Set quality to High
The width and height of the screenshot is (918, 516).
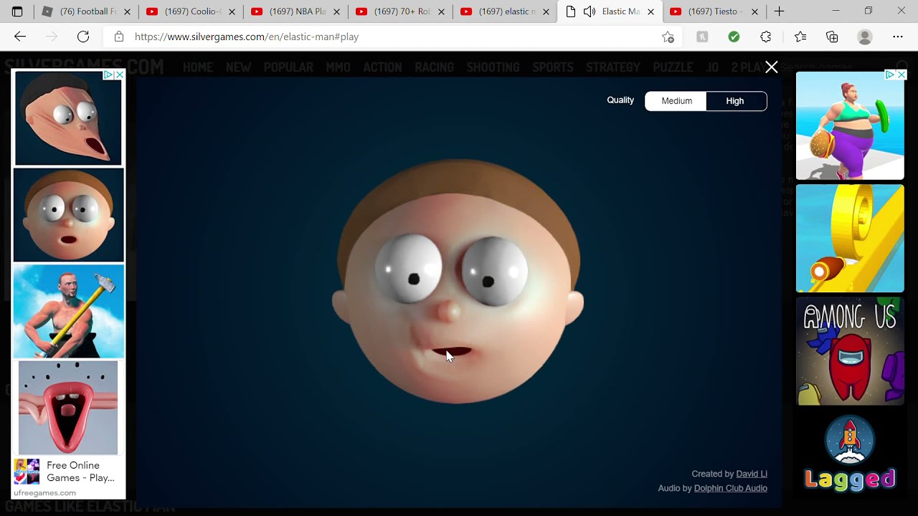736,101
